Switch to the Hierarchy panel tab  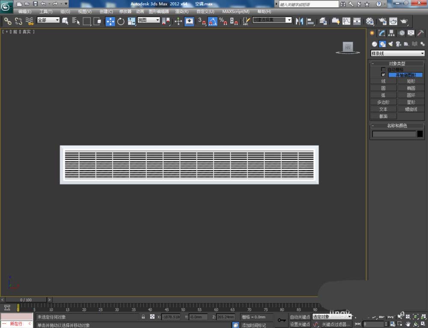click(392, 33)
